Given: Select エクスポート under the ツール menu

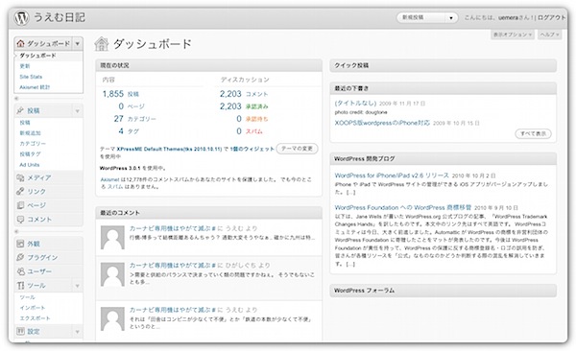Looking at the screenshot, I should tap(35, 318).
